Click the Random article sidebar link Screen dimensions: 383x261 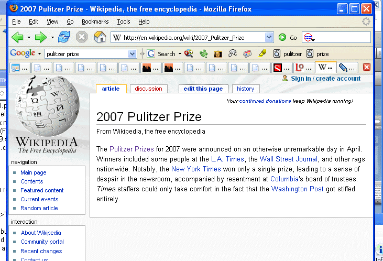pyautogui.click(x=39, y=208)
